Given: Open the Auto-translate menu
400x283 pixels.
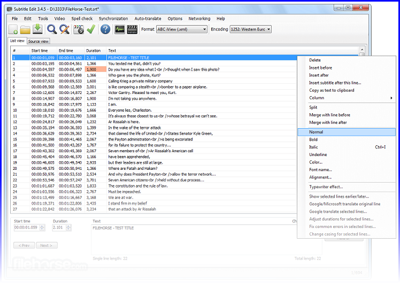Looking at the screenshot, I should [148, 19].
